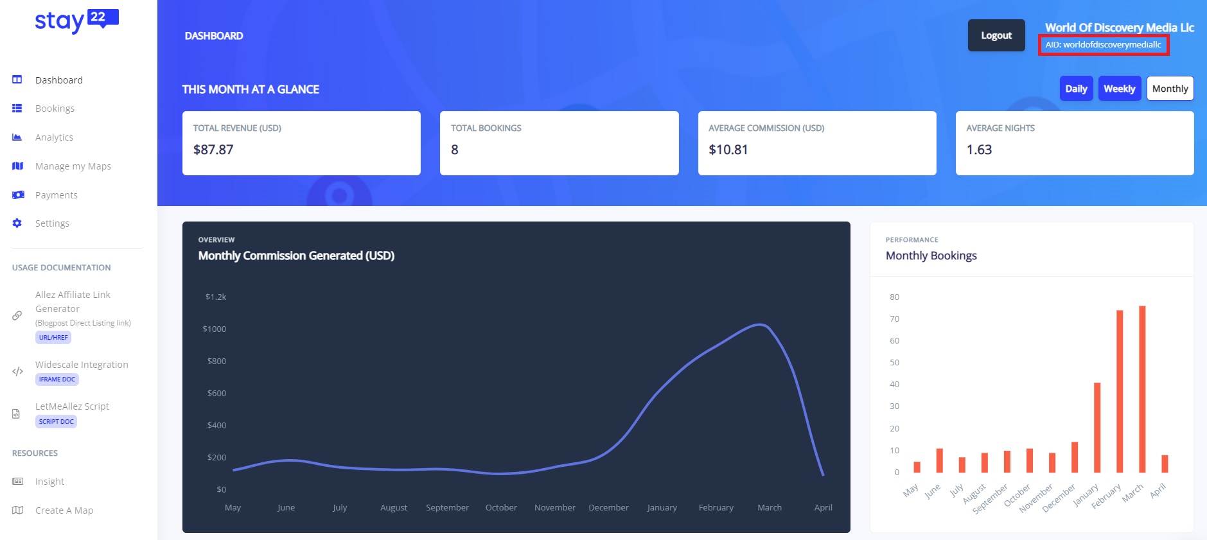Click the SCRIPT DOC badge
The height and width of the screenshot is (540, 1207).
tap(56, 422)
